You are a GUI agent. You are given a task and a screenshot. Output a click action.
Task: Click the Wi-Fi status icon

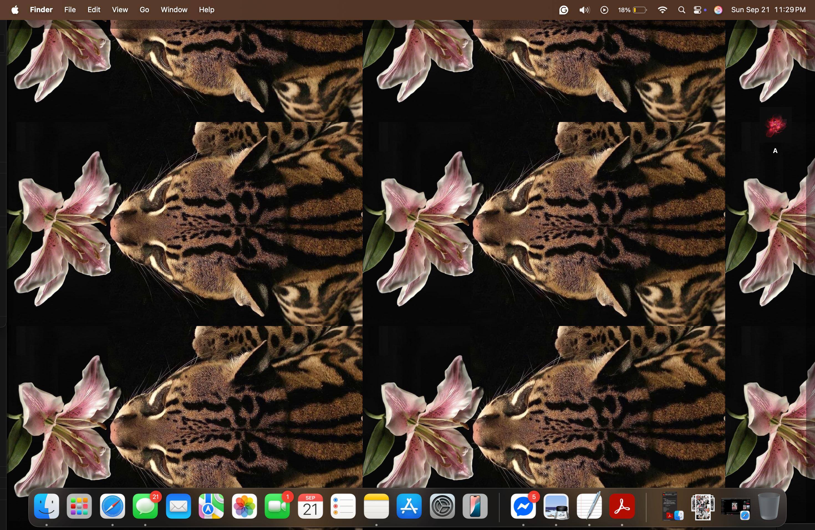tap(662, 10)
